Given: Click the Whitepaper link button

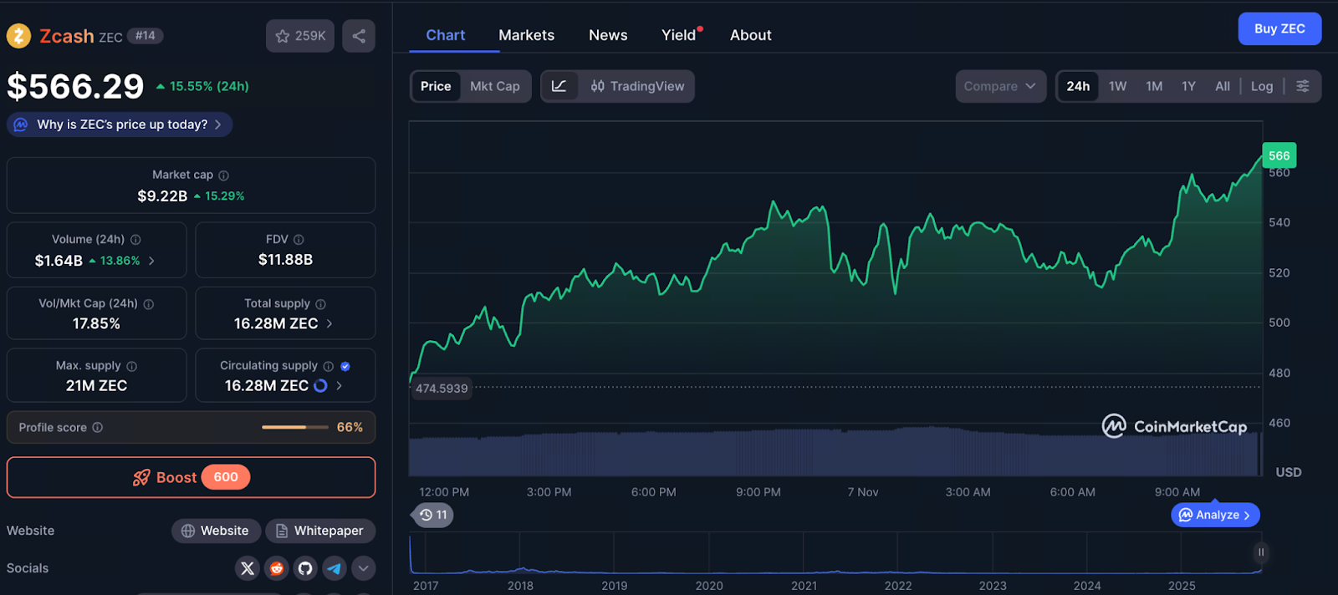Looking at the screenshot, I should (x=320, y=531).
